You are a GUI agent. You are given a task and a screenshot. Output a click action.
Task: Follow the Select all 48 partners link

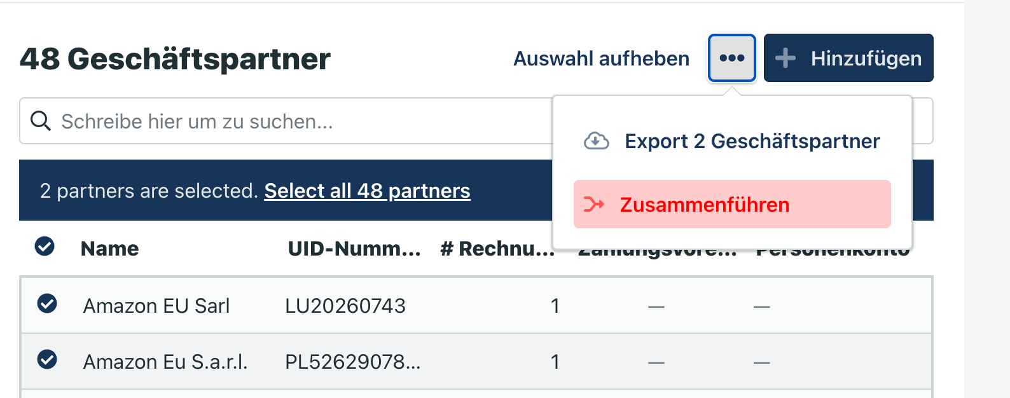pos(367,191)
